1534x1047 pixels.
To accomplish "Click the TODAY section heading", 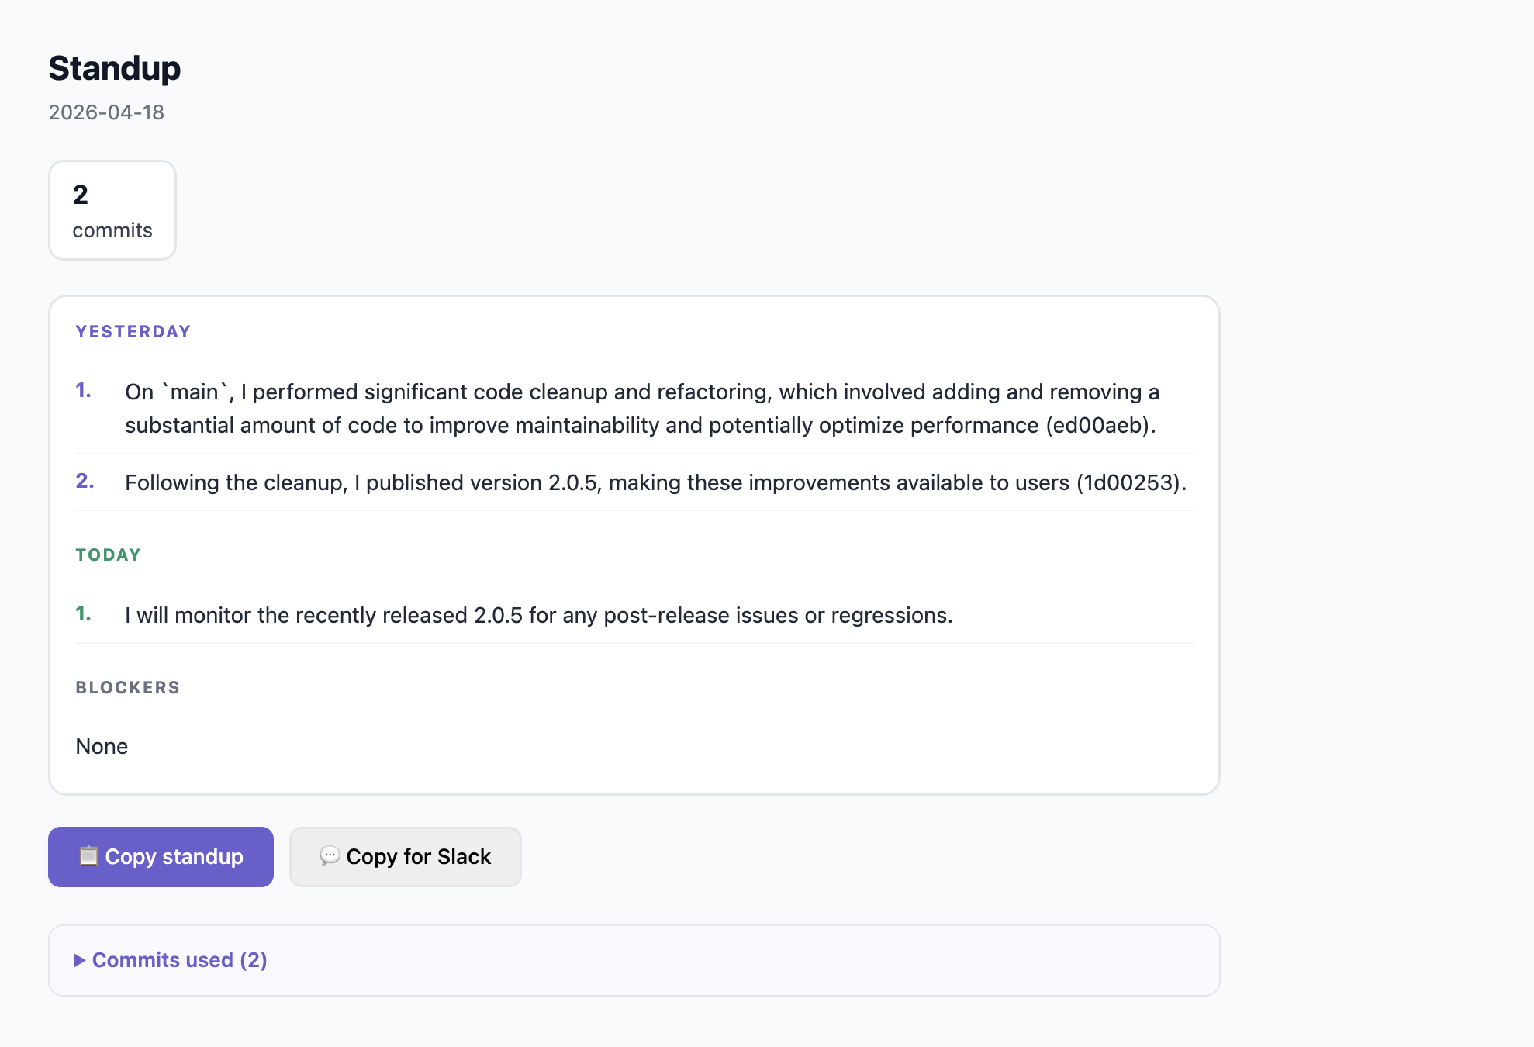I will (x=109, y=555).
